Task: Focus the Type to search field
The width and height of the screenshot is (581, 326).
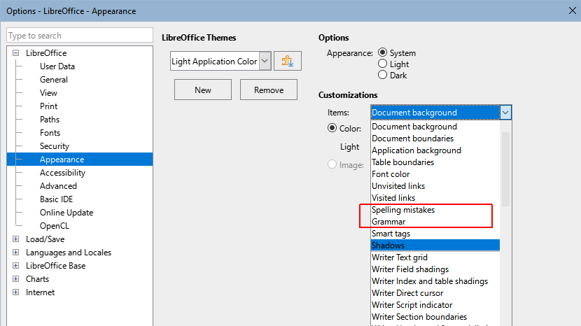Action: pos(80,36)
